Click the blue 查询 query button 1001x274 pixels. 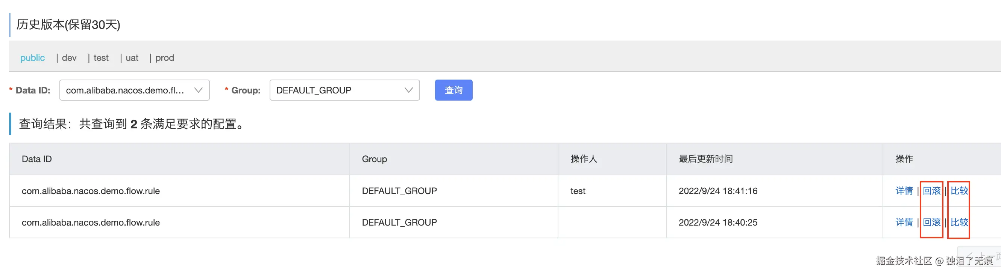coord(453,90)
